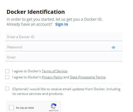Open the Sign In link
The width and height of the screenshot is (133, 112).
tap(62, 25)
